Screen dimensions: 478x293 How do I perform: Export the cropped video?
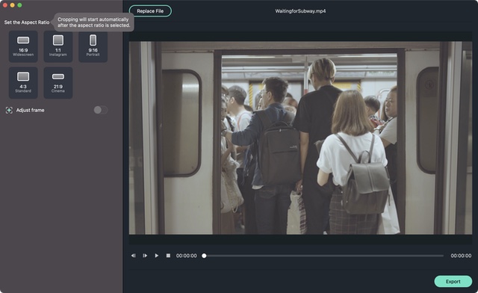[453, 281]
